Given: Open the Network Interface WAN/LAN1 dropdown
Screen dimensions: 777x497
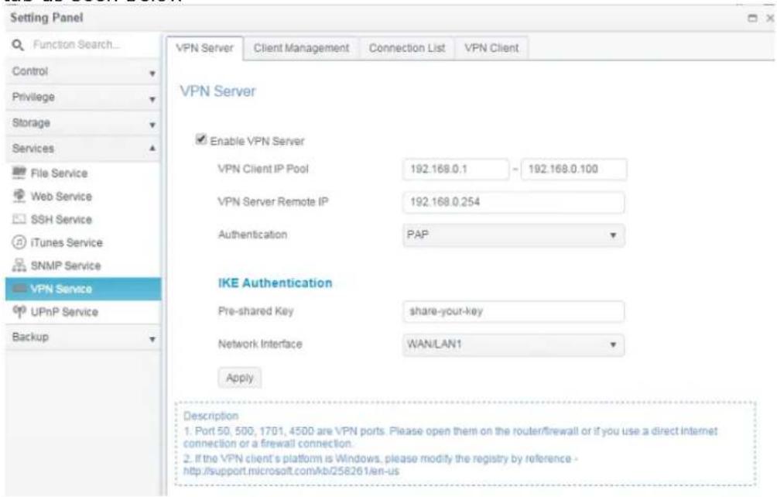Looking at the screenshot, I should pyautogui.click(x=513, y=344).
